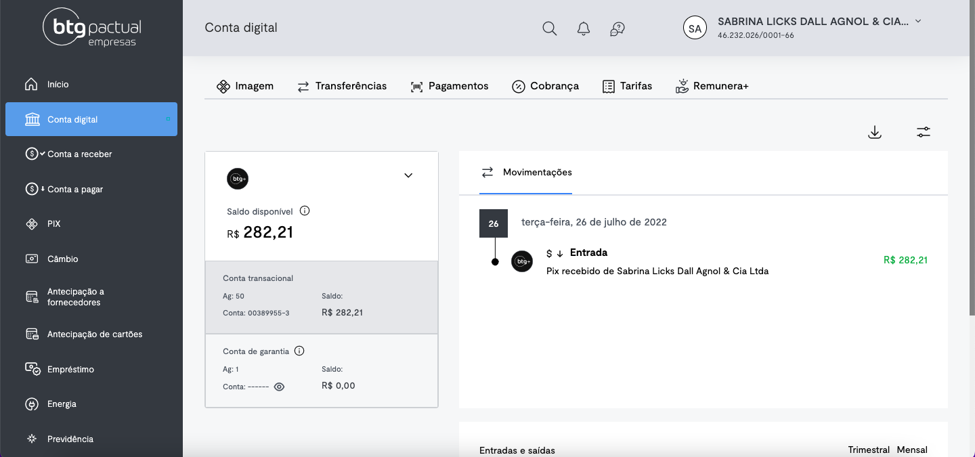The image size is (975, 457).
Task: Open company account dropdown arrow
Action: [918, 21]
